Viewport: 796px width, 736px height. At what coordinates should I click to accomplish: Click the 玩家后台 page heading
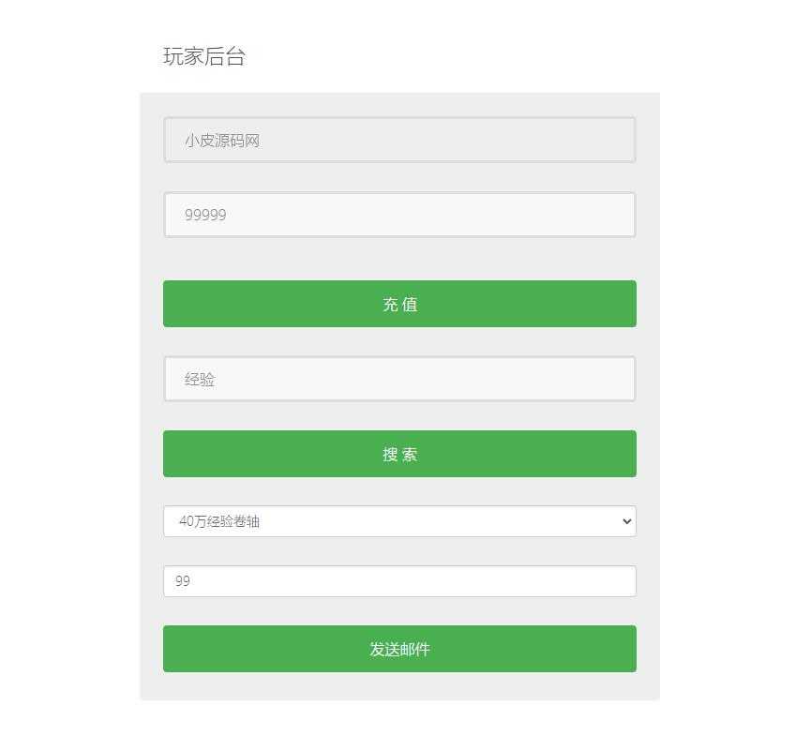204,56
